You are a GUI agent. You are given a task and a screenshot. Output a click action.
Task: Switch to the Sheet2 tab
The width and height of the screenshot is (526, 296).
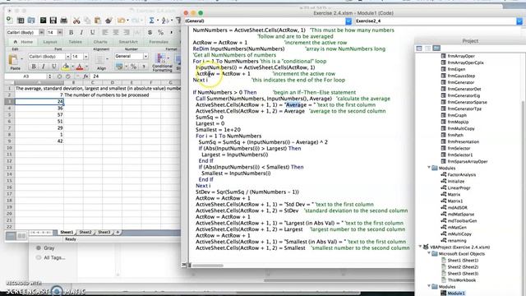[85, 232]
